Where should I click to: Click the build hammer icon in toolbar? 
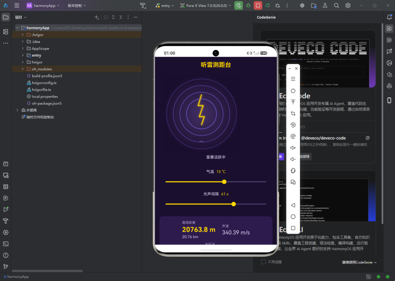[143, 5]
